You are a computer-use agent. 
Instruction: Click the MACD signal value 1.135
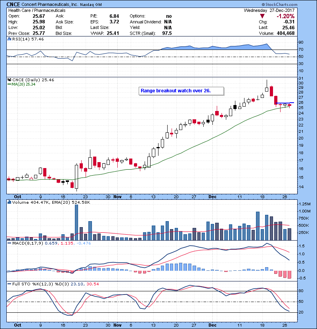pyautogui.click(x=67, y=243)
